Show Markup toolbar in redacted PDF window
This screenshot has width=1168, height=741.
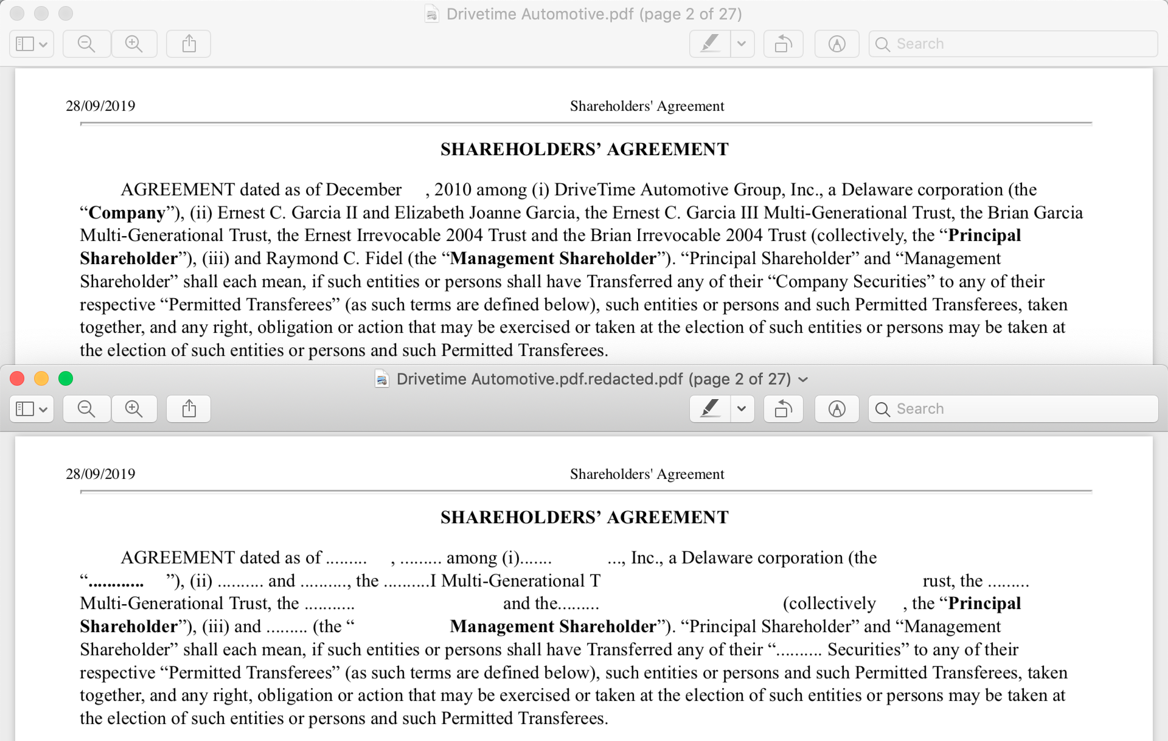pyautogui.click(x=836, y=409)
